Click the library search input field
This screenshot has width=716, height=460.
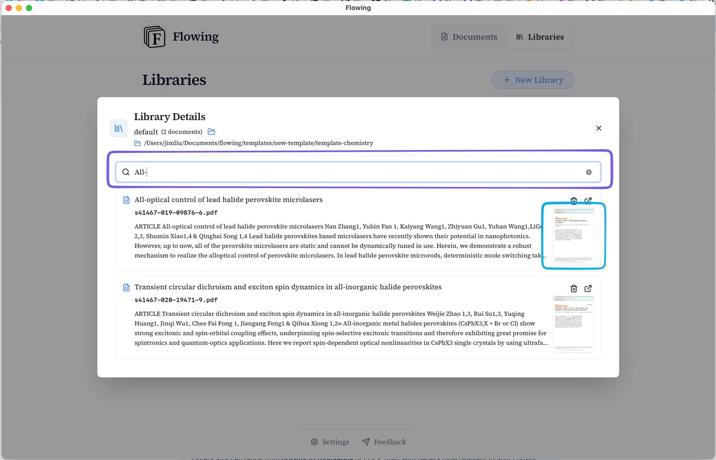point(358,172)
